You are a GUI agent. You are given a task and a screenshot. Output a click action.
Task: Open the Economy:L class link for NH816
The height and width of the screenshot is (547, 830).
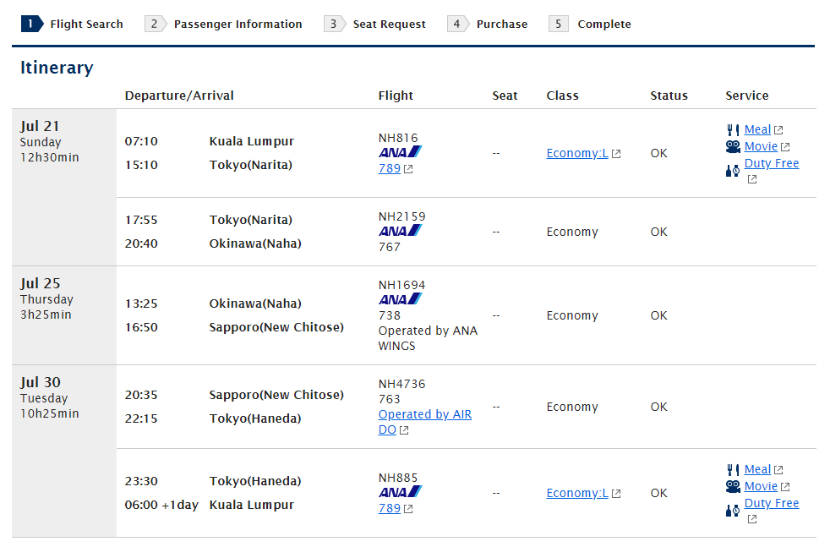577,153
